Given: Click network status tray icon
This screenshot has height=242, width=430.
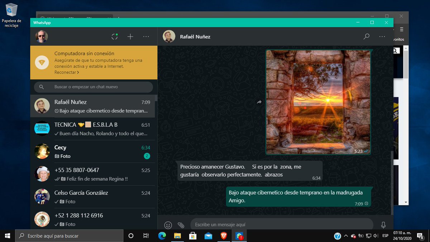Looking at the screenshot, I should tap(368, 236).
